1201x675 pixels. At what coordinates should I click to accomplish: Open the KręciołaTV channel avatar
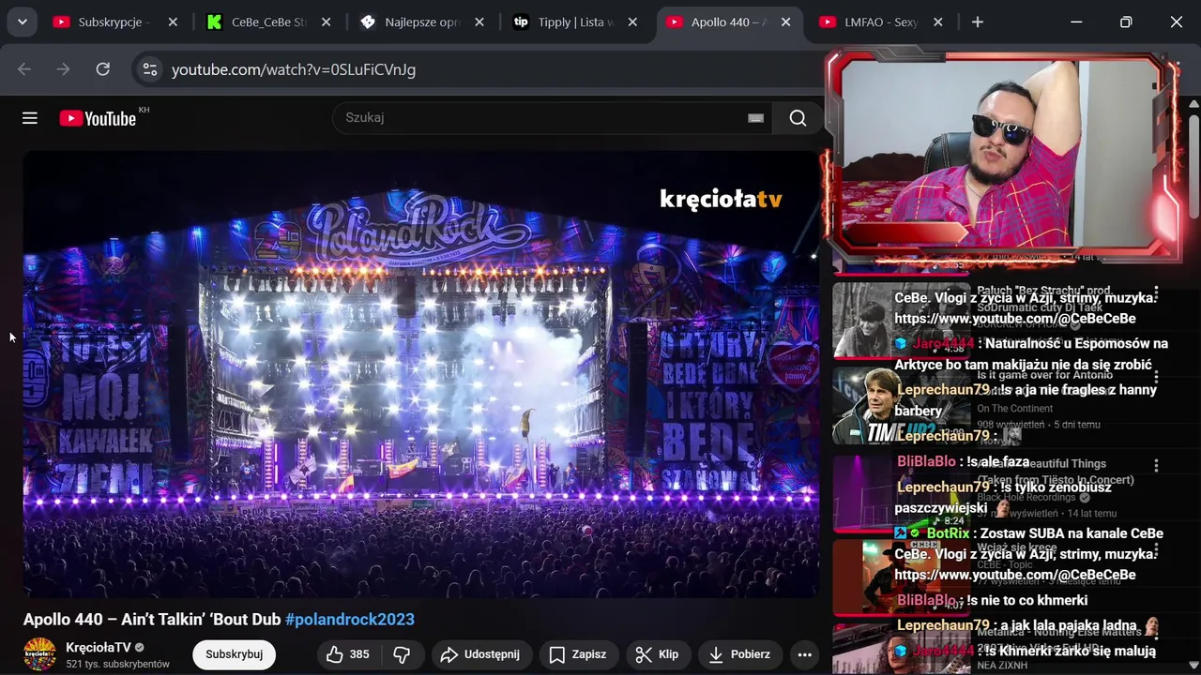tap(39, 654)
